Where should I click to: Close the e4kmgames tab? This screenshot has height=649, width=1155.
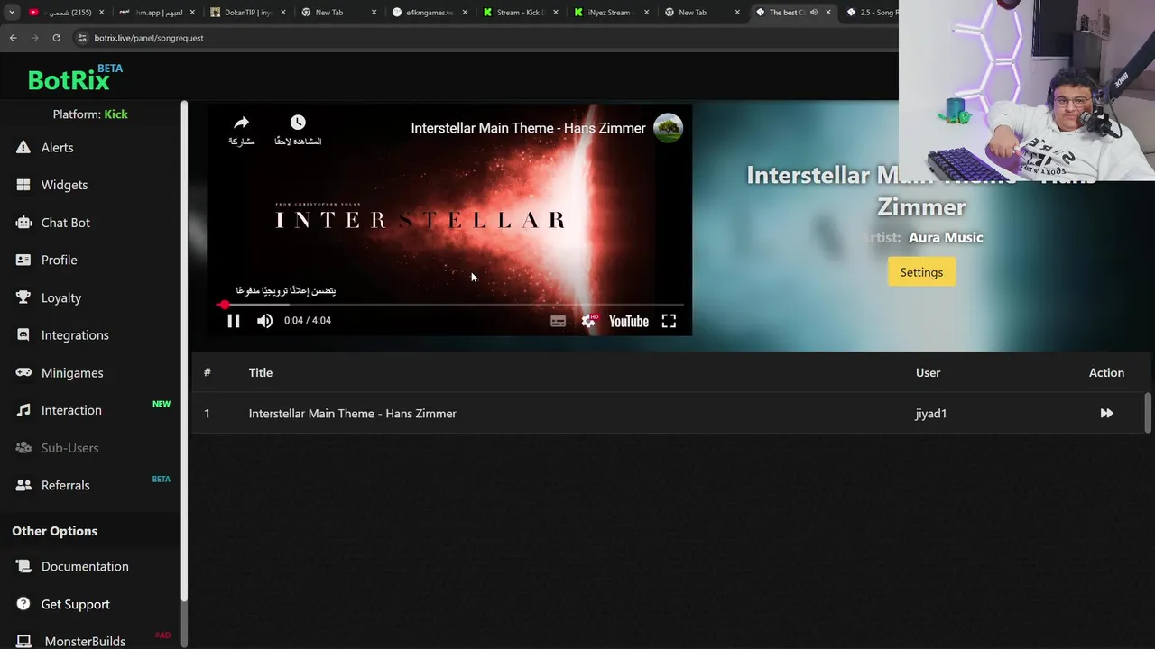point(465,13)
